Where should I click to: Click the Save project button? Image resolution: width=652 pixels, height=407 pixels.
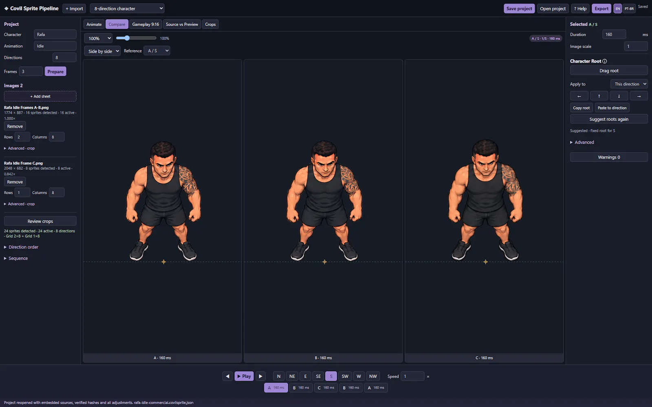coord(519,9)
